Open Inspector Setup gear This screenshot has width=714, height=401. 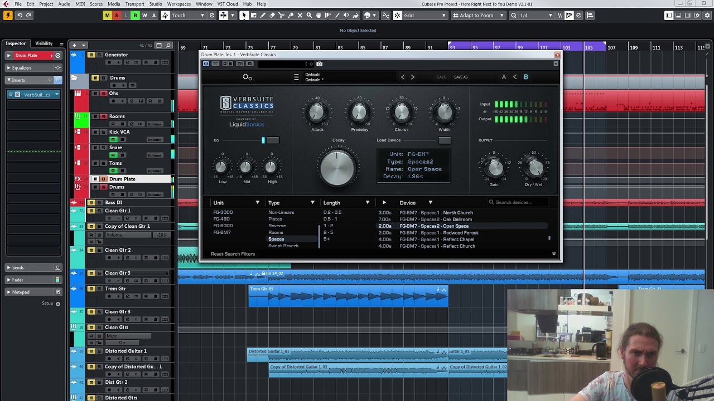pyautogui.click(x=57, y=304)
